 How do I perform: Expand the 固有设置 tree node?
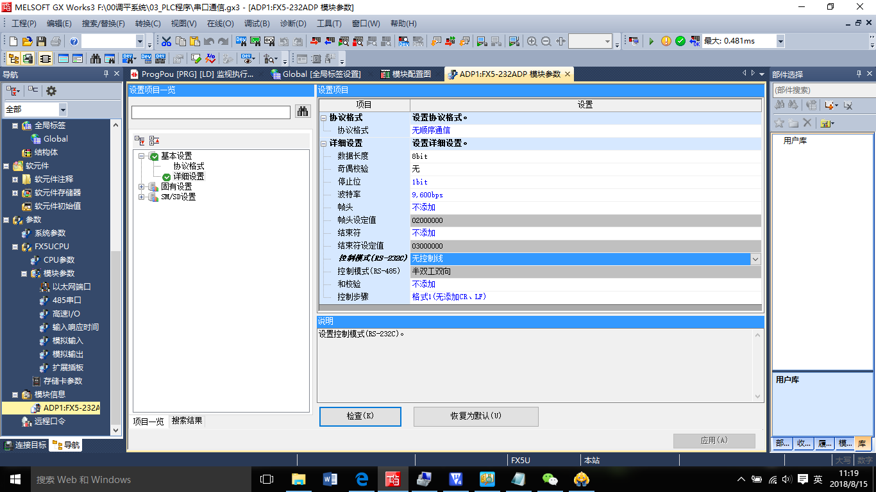pos(142,186)
